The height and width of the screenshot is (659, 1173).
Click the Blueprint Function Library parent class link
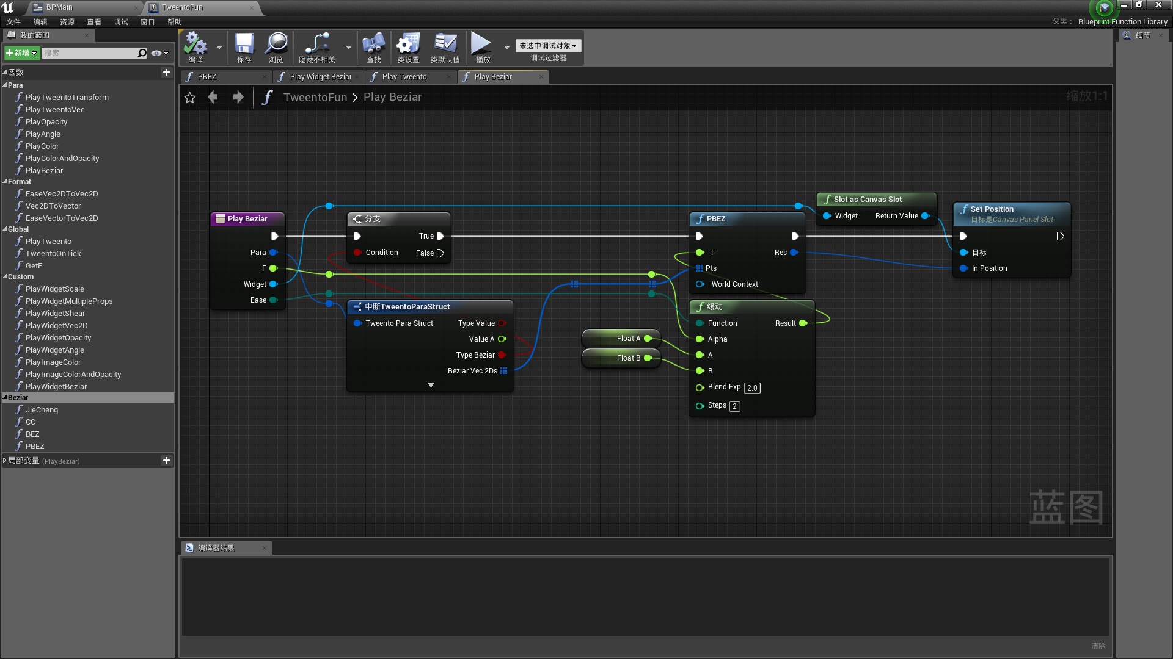(x=1122, y=22)
